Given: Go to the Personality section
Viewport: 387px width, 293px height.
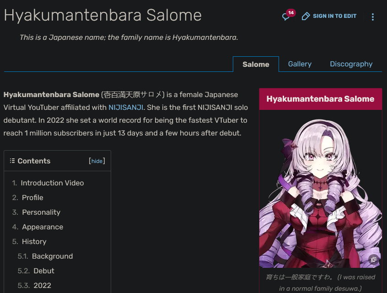Looking at the screenshot, I should 41,212.
